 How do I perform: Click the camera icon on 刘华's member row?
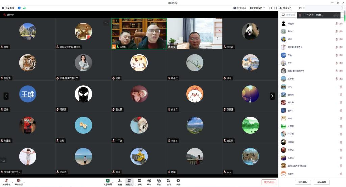coord(341,39)
